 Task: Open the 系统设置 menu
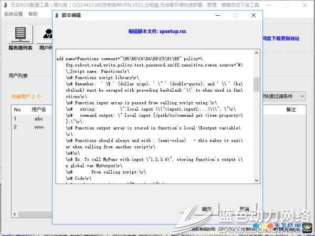[x=14, y=14]
